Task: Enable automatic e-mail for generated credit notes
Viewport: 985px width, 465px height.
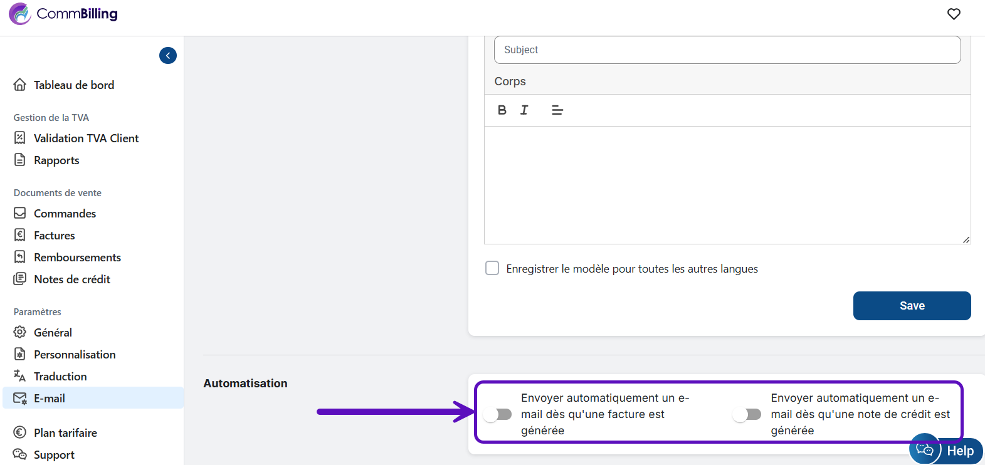Action: point(747,414)
